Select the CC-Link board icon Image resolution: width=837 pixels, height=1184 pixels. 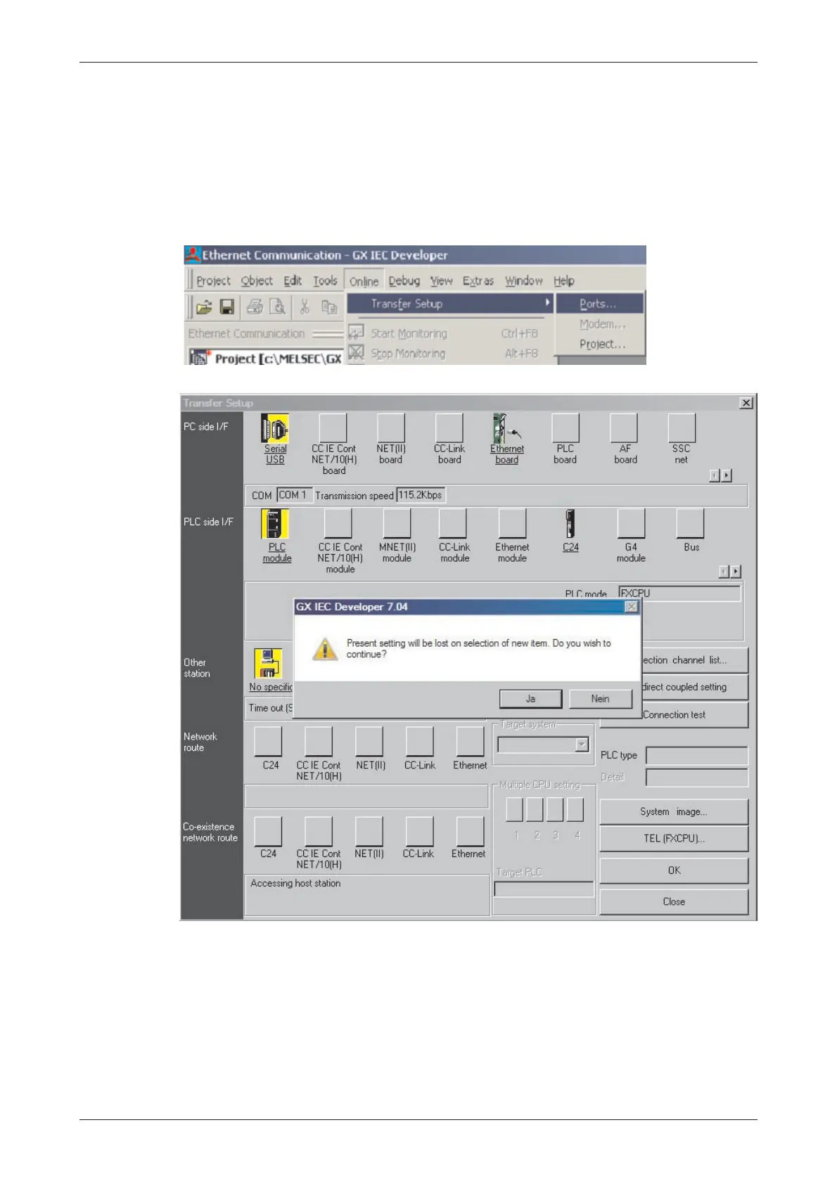click(x=449, y=427)
